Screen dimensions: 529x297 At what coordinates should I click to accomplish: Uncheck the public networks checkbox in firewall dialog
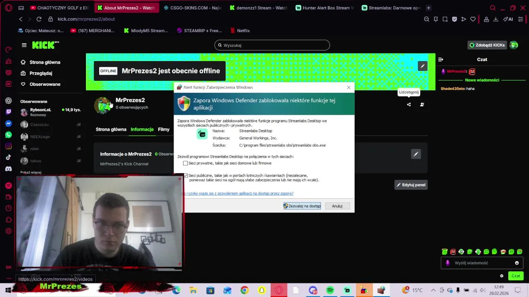186,175
